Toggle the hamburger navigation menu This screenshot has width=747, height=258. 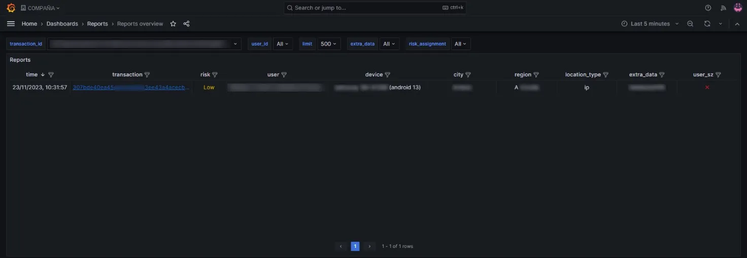11,24
